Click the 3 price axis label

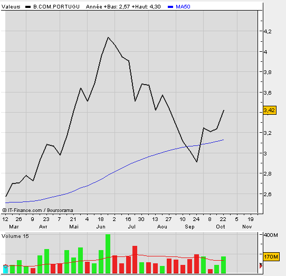(x=265, y=153)
